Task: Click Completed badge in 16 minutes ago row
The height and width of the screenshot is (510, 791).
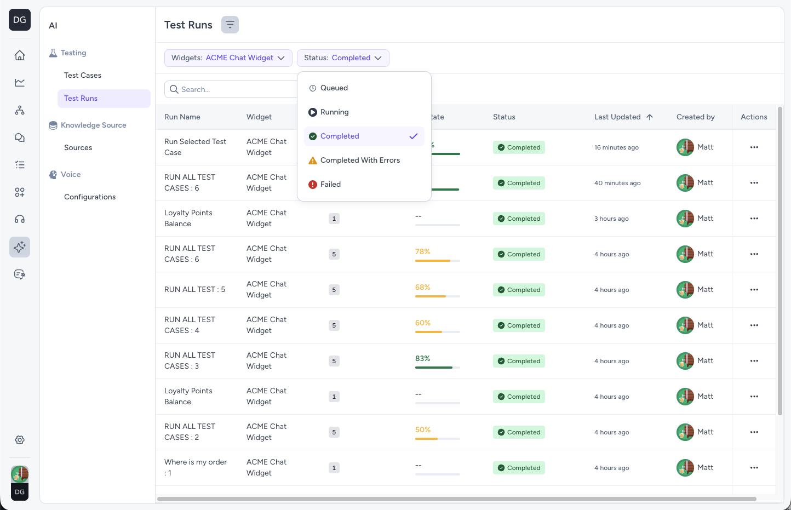Action: [x=519, y=147]
